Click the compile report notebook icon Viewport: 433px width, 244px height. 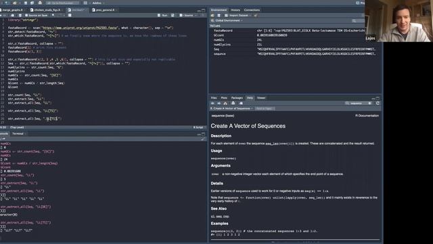pyautogui.click(x=70, y=15)
